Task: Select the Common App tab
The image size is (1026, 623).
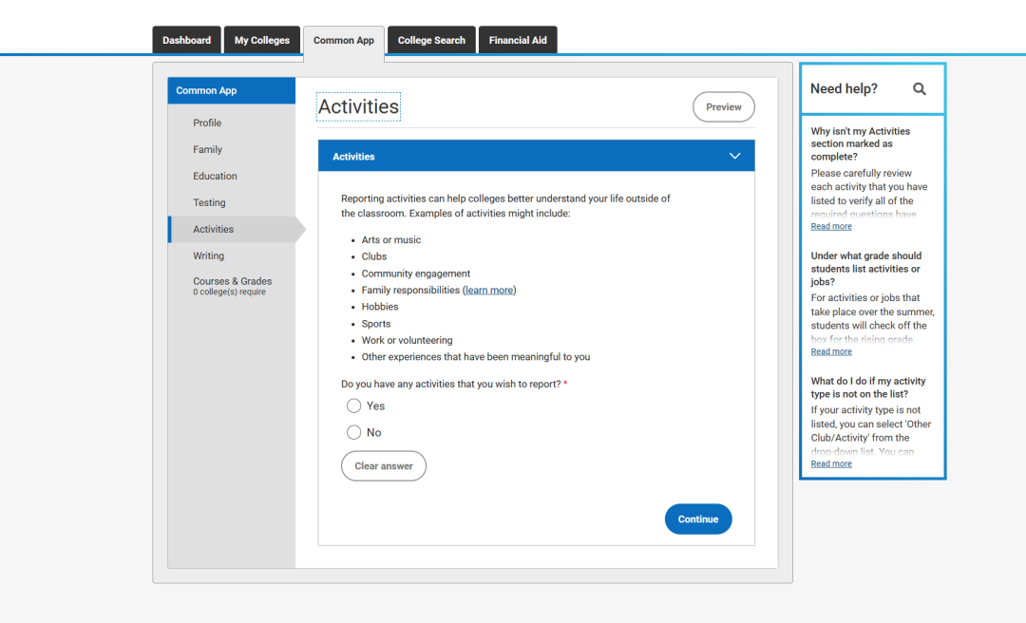Action: click(344, 41)
